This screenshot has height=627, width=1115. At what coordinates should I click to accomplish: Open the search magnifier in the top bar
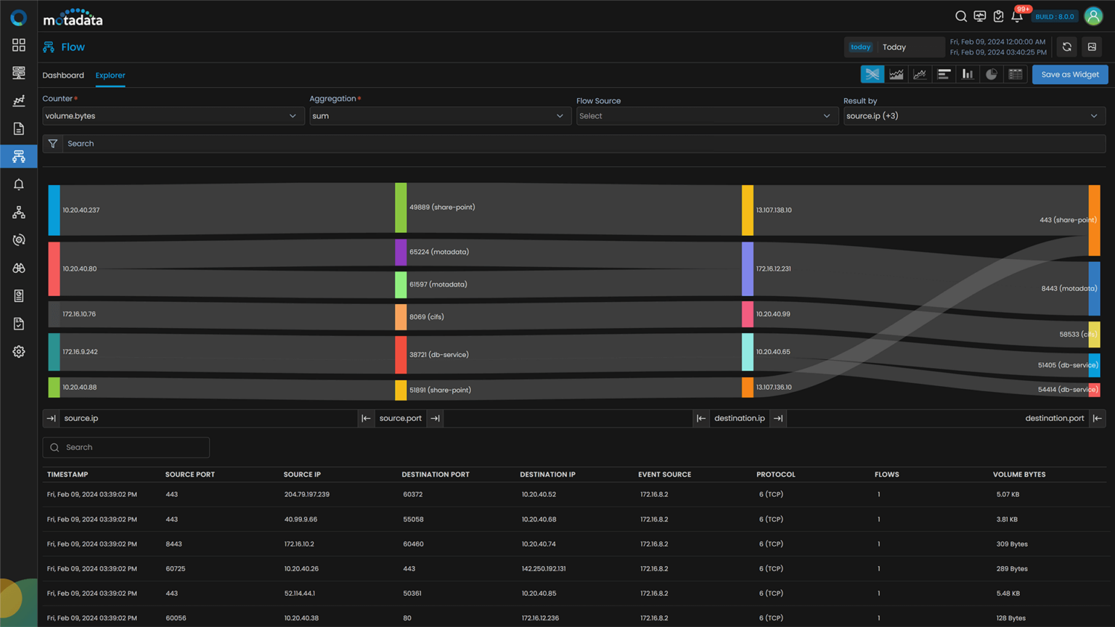(x=961, y=16)
